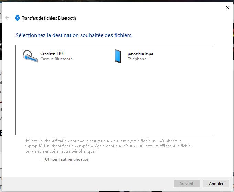Close the Bluetooth file transfer dialog
This screenshot has height=192, width=234.
(227, 8)
